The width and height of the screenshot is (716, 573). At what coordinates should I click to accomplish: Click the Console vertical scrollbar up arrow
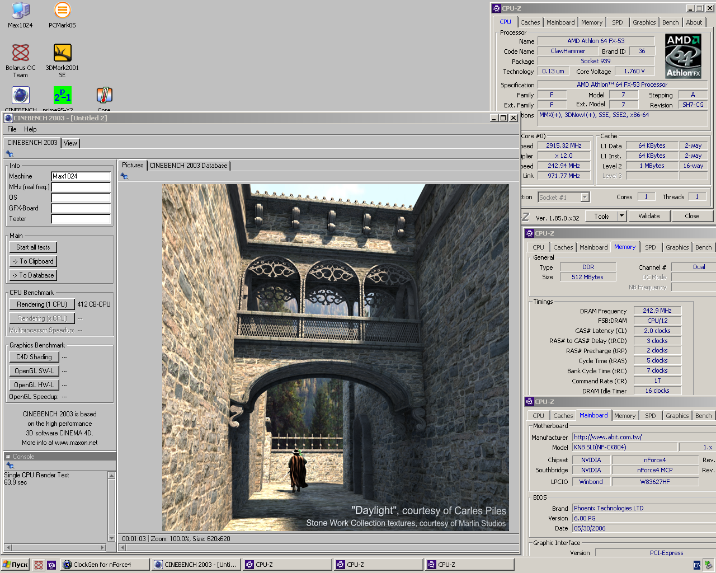coord(111,475)
